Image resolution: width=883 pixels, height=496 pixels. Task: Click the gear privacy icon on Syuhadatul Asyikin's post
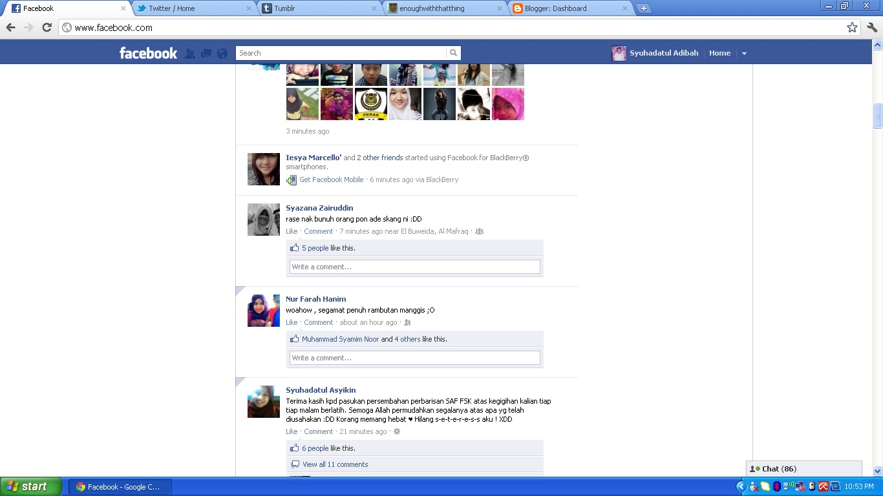tap(397, 431)
